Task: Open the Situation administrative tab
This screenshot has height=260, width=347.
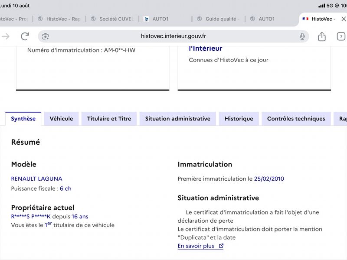Action: click(x=178, y=119)
